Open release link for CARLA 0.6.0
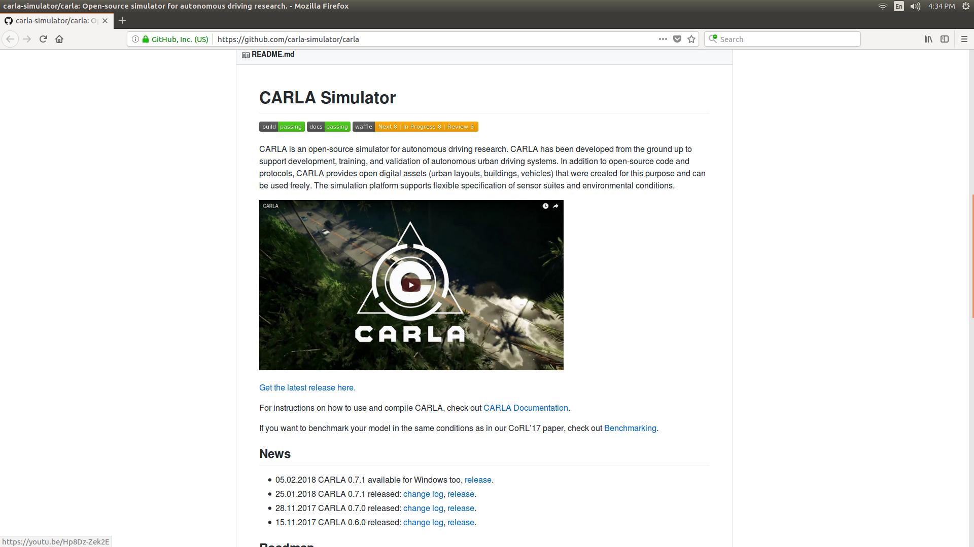The height and width of the screenshot is (547, 974). pos(461,522)
